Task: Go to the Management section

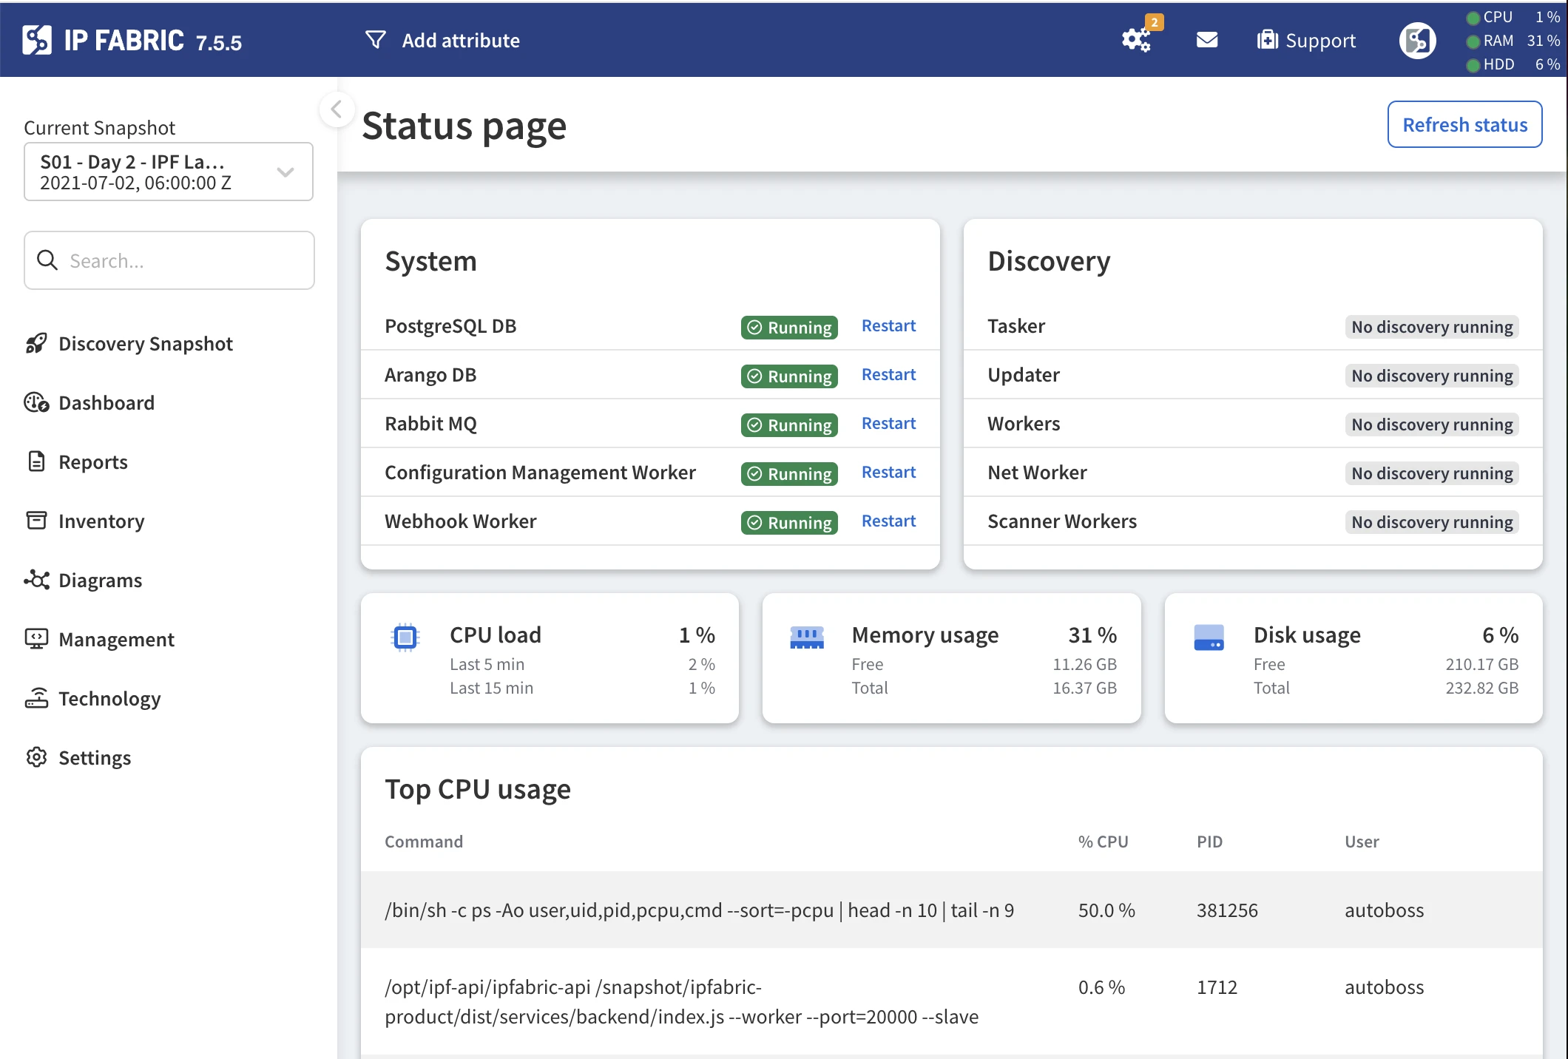Action: (x=116, y=640)
